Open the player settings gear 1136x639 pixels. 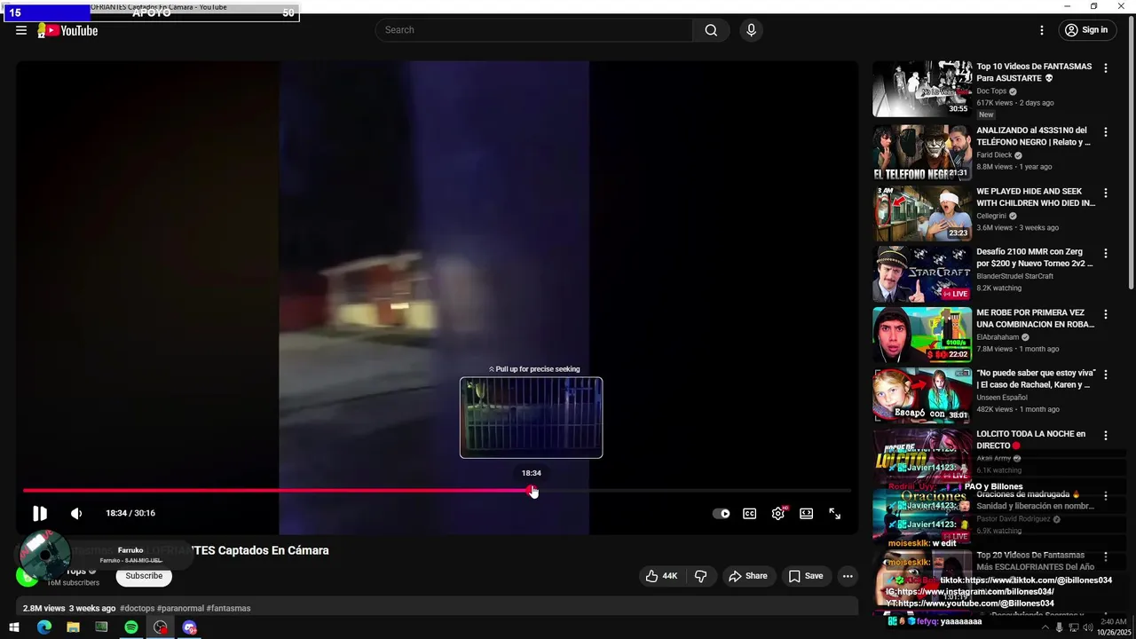pos(778,514)
